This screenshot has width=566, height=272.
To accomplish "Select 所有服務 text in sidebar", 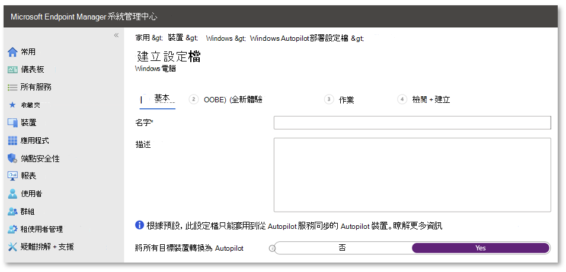I will point(36,87).
